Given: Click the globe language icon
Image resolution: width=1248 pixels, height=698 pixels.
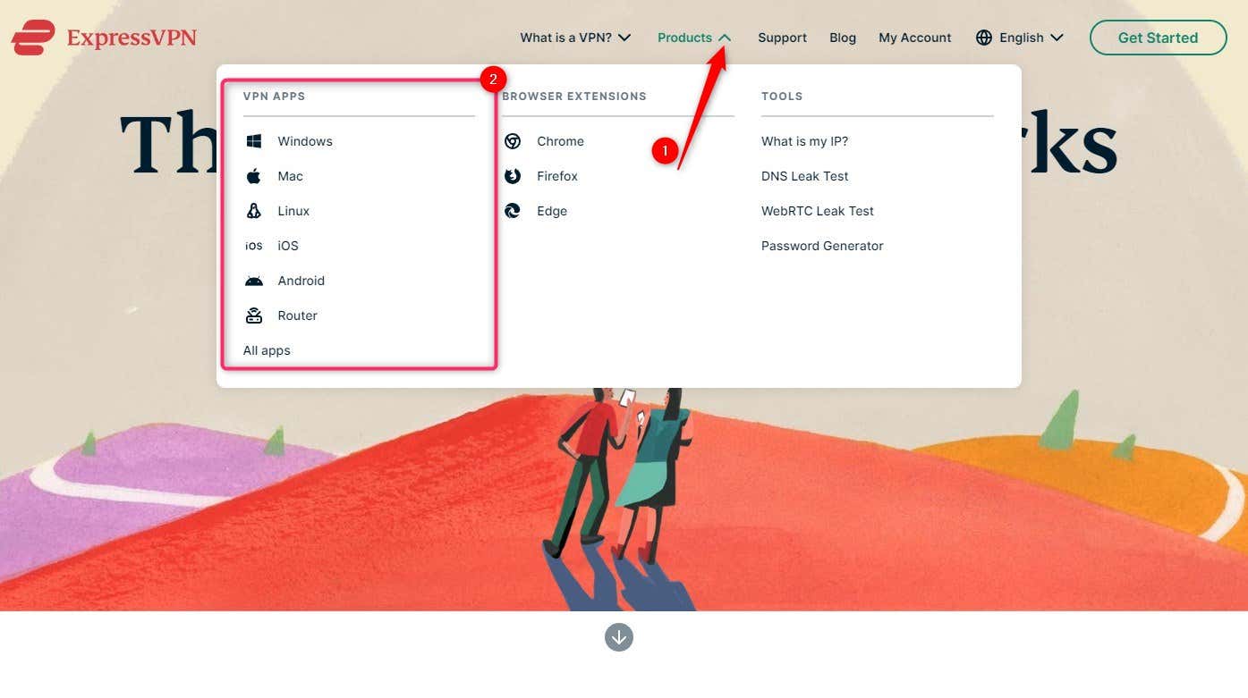Looking at the screenshot, I should (984, 38).
